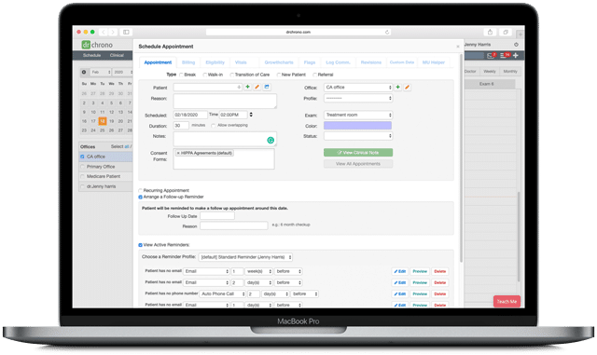
Task: Click the orange pencil edit patient icon
Action: point(257,88)
